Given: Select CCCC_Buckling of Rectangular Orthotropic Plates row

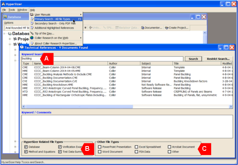Looking at the screenshot, I should (x=127, y=95).
